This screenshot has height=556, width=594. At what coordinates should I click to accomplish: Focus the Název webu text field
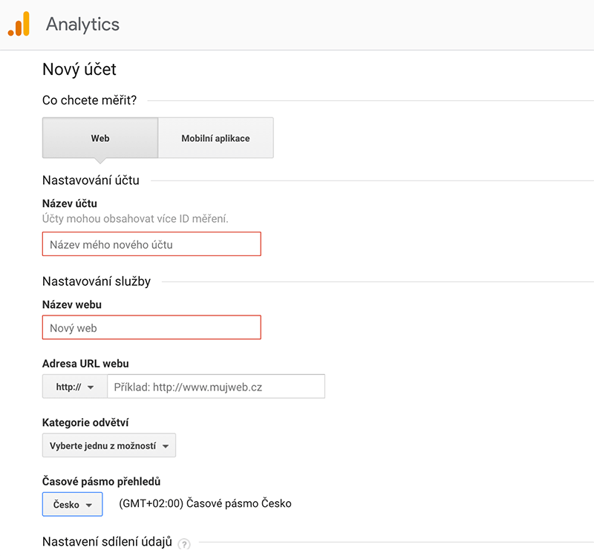(151, 327)
